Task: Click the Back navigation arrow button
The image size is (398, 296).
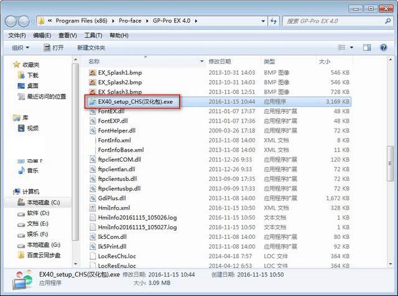Action: point(11,21)
